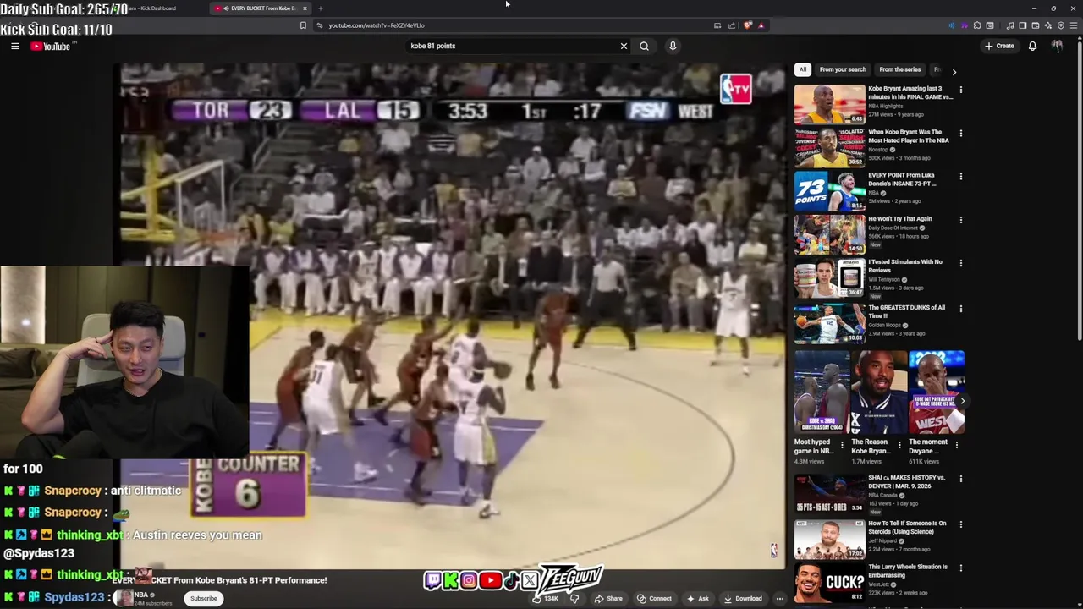The height and width of the screenshot is (609, 1083).
Task: Open the account avatar menu
Action: [1057, 46]
